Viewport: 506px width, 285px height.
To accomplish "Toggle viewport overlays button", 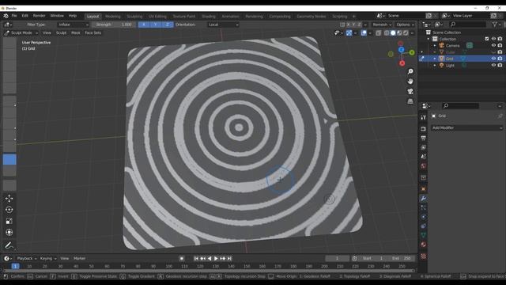I will [364, 33].
